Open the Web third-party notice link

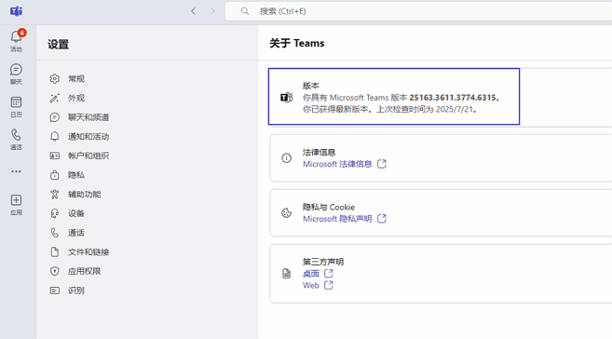click(x=311, y=286)
